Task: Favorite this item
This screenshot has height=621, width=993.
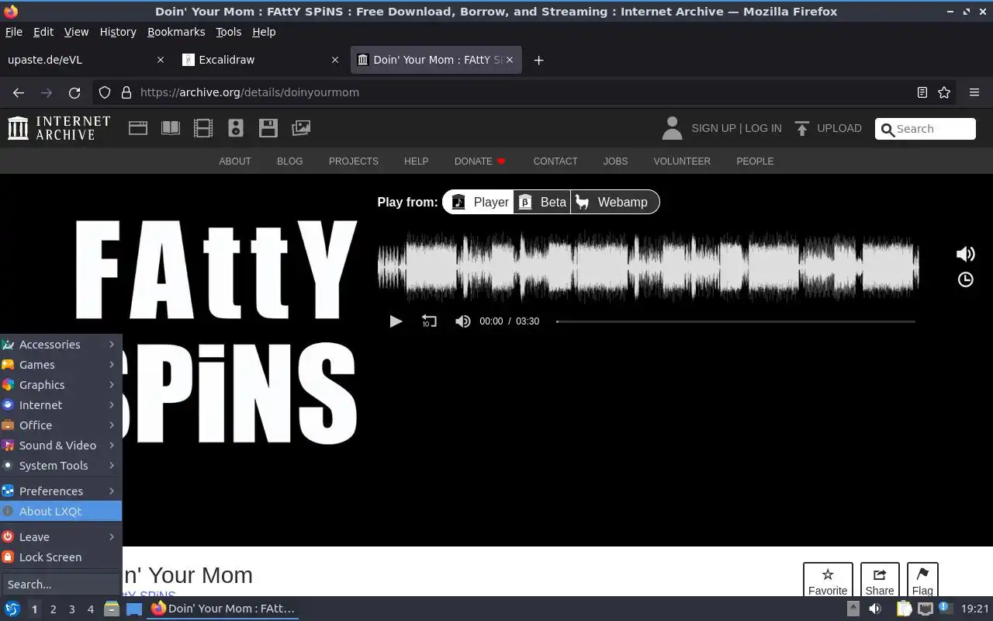Action: (x=828, y=581)
